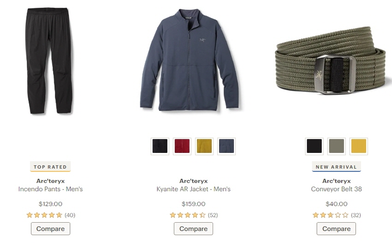Pick yellow swatch for Kyanite AR Jacket
Viewport: 392px width, 243px height.
204,146
